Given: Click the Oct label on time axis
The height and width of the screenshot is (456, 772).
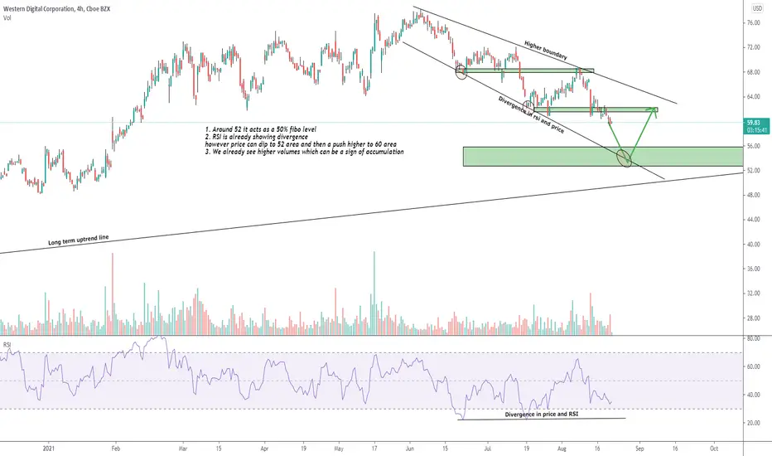Looking at the screenshot, I should coord(714,449).
